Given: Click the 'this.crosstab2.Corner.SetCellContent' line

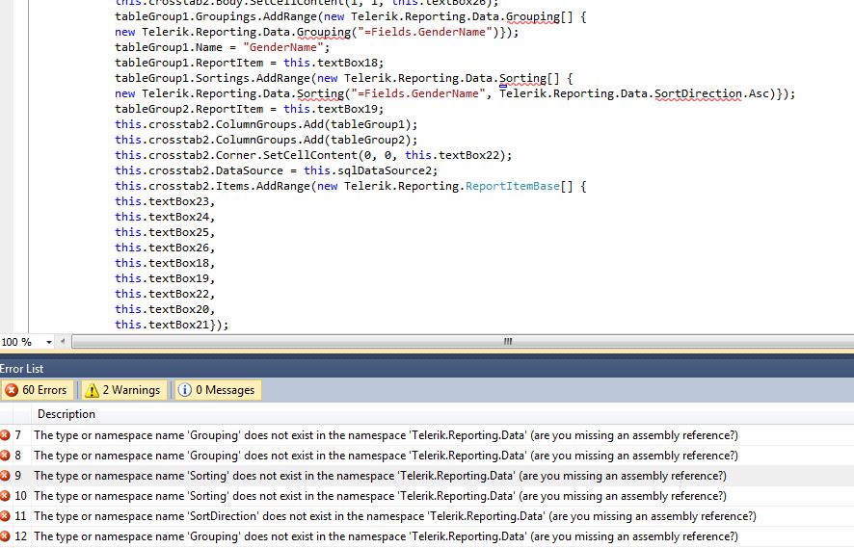Looking at the screenshot, I should [313, 156].
